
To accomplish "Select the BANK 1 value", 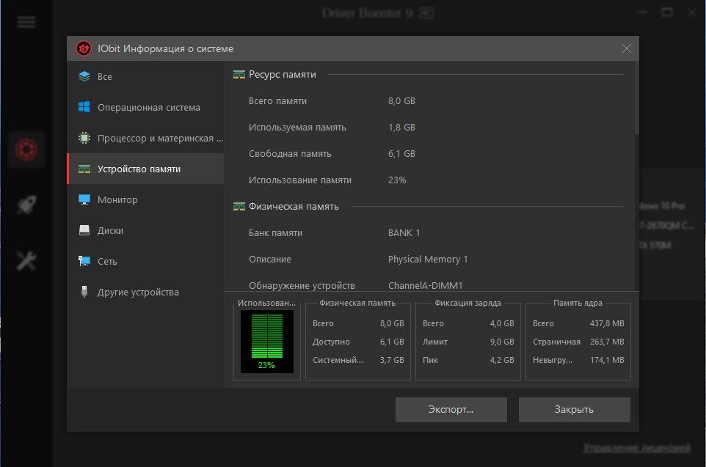I will (404, 233).
